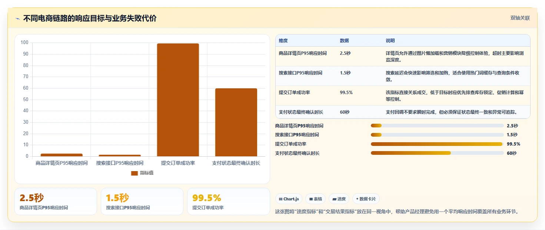Click the 99.5% value beside its progress bar

tap(514, 144)
